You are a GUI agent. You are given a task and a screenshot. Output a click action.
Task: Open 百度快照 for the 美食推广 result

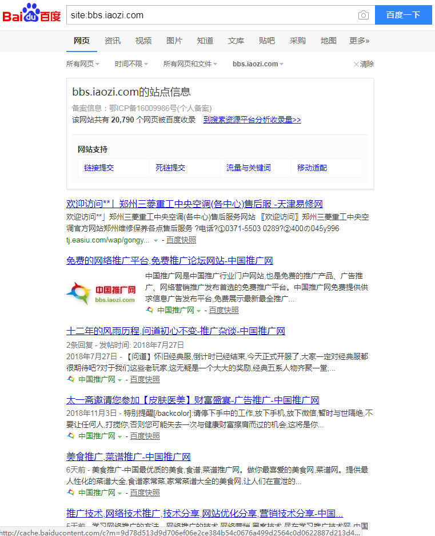[145, 493]
